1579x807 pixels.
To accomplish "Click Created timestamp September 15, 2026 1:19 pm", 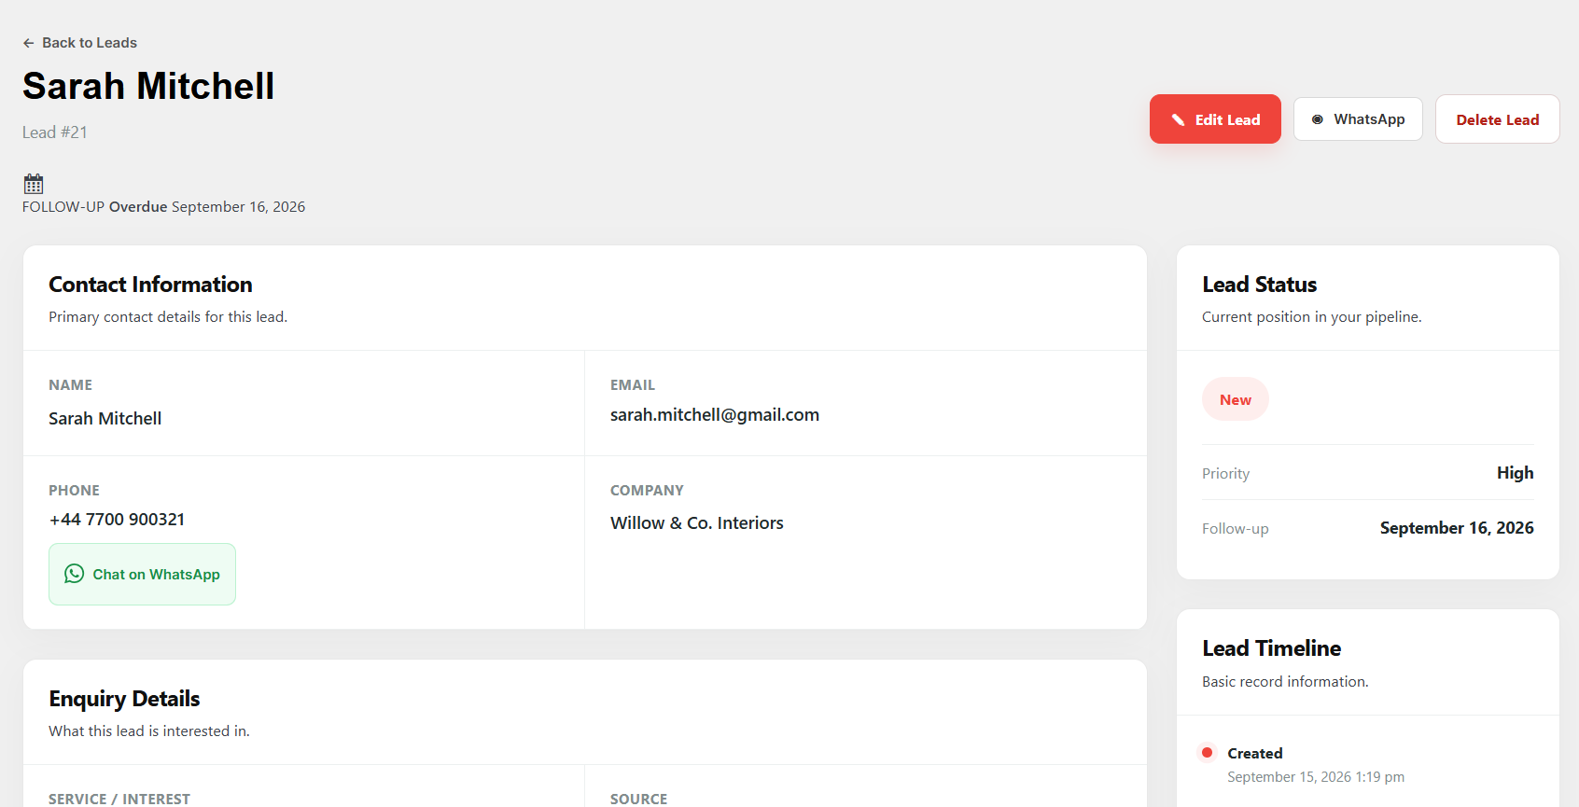I will pyautogui.click(x=1316, y=777).
